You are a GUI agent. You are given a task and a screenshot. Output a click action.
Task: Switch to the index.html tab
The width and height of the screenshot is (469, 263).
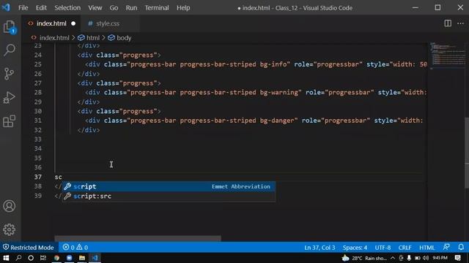pos(51,23)
